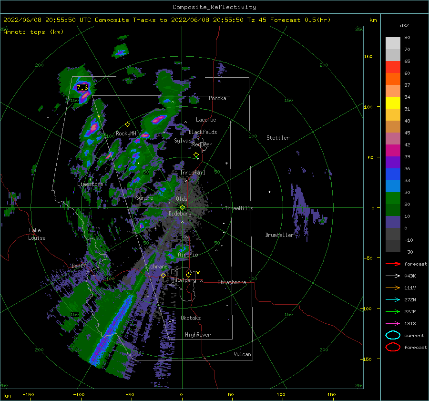The height and width of the screenshot is (401, 429).
Task: Click the yellow diamond marker below Cochrane
Action: [x=163, y=275]
